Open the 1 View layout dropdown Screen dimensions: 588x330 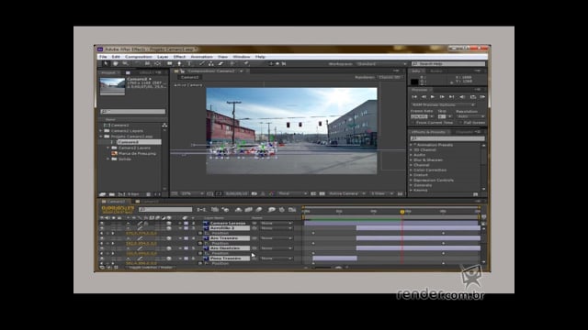381,193
